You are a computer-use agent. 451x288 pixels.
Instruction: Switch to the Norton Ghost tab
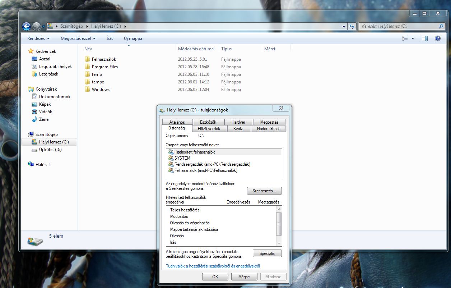coord(268,129)
